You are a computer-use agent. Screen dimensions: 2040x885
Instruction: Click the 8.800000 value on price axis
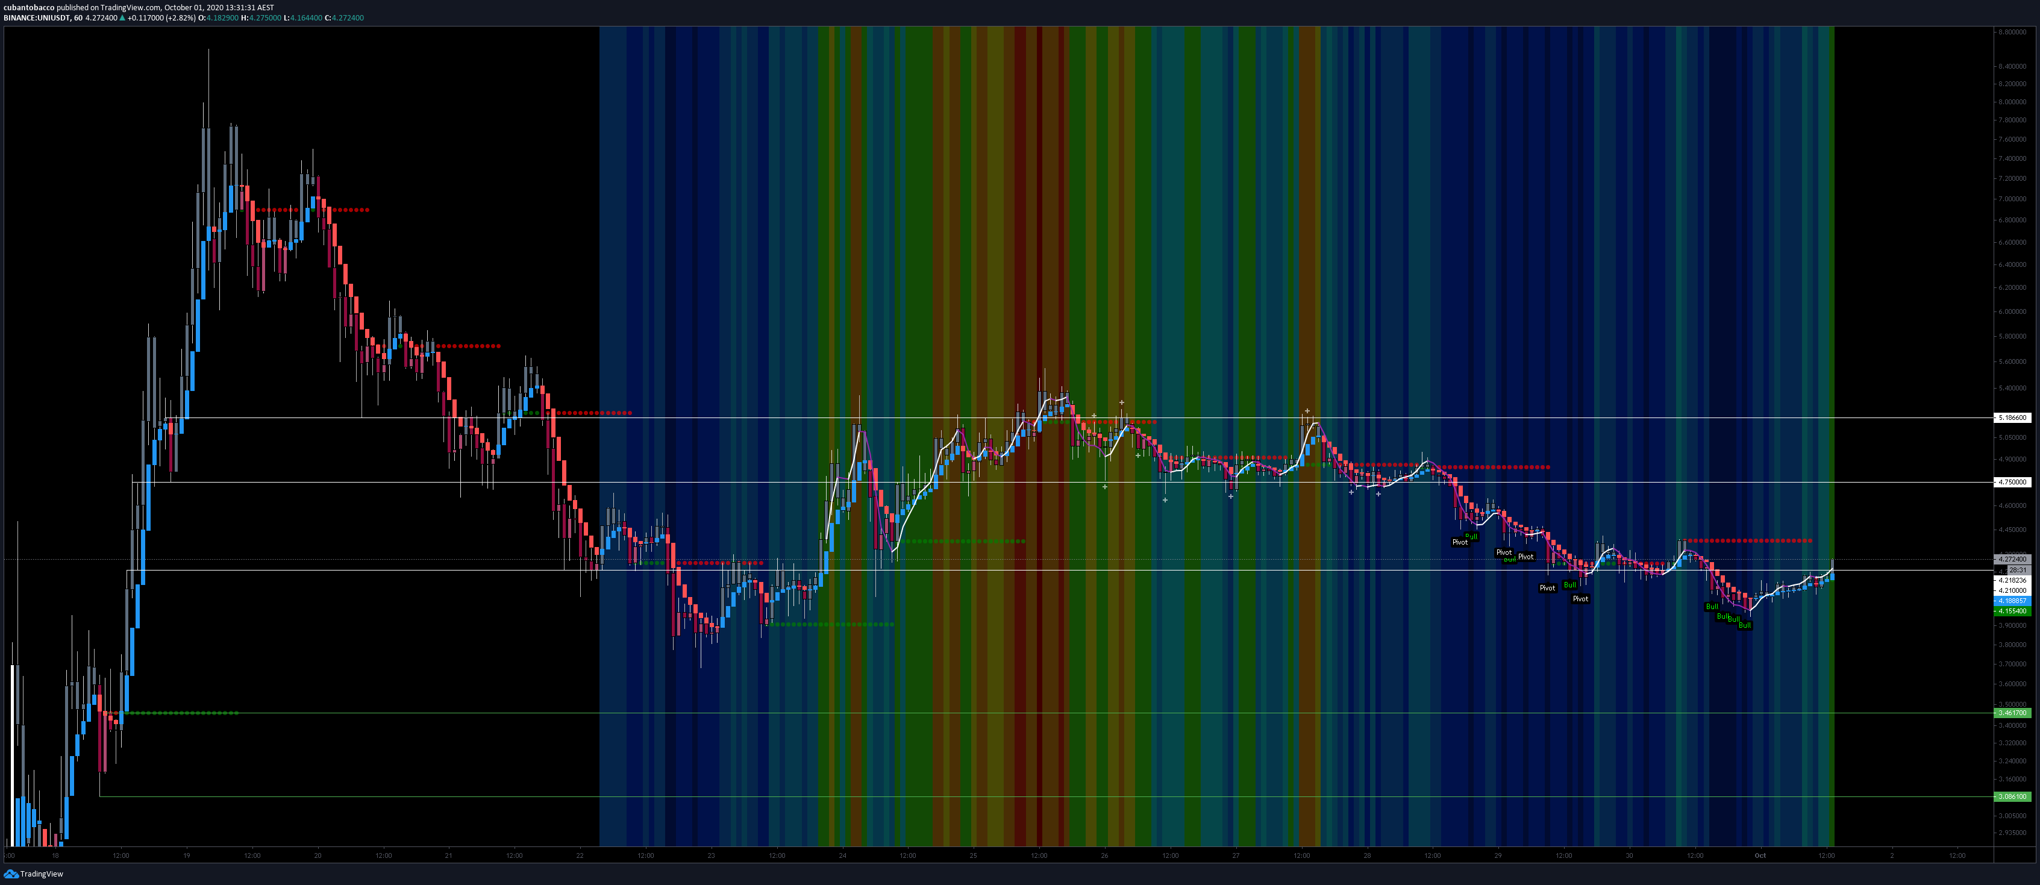[2012, 32]
